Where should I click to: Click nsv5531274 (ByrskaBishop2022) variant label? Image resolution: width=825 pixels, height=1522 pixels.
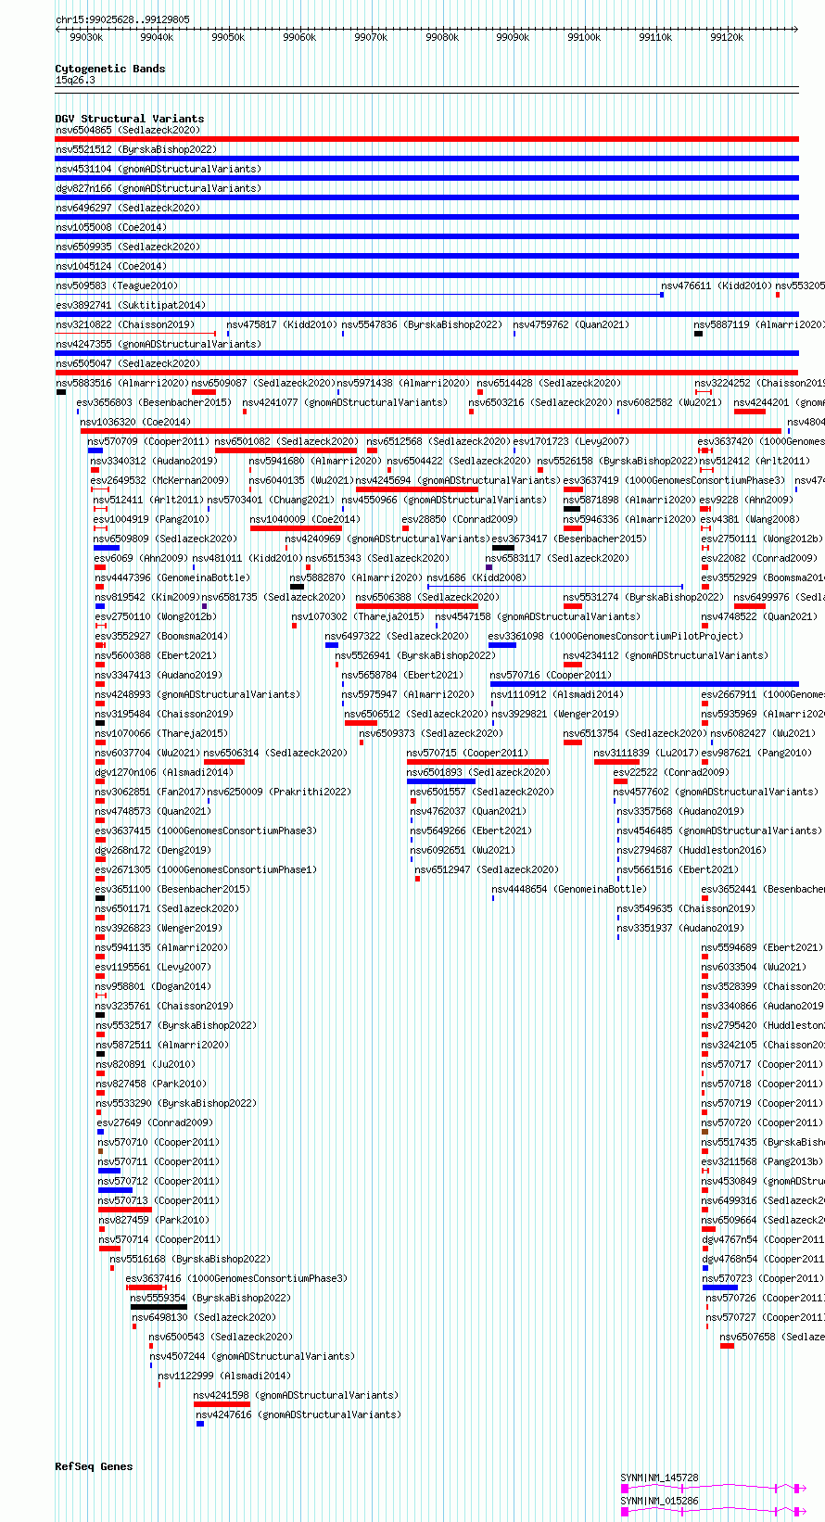click(x=643, y=597)
